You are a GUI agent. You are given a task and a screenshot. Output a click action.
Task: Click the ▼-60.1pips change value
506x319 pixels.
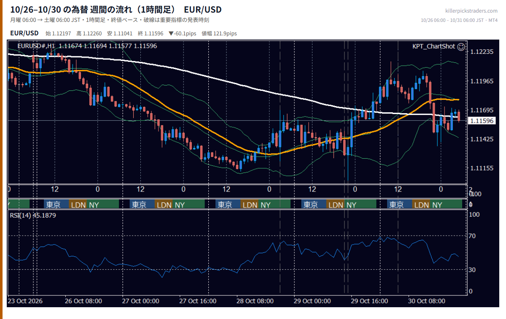pos(183,33)
